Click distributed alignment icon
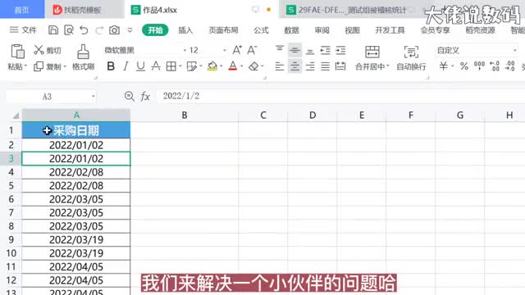 [340, 66]
